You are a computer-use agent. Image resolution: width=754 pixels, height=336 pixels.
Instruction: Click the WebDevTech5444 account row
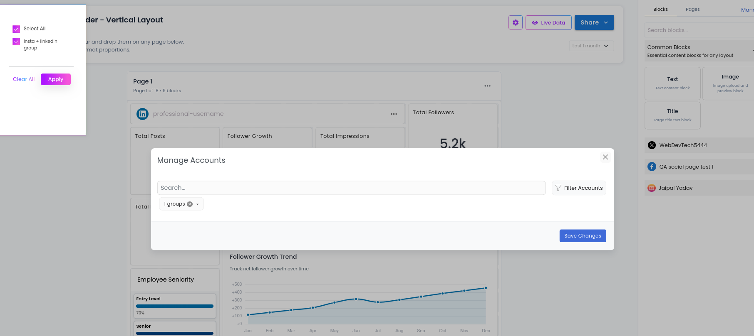[699, 145]
